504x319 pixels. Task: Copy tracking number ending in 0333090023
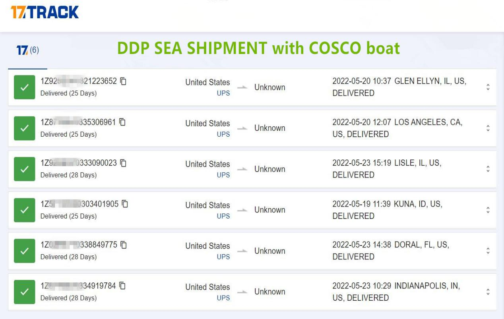(124, 163)
